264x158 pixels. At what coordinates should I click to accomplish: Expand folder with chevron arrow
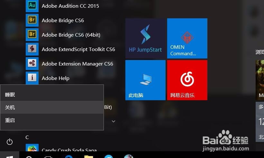pyautogui.click(x=114, y=121)
